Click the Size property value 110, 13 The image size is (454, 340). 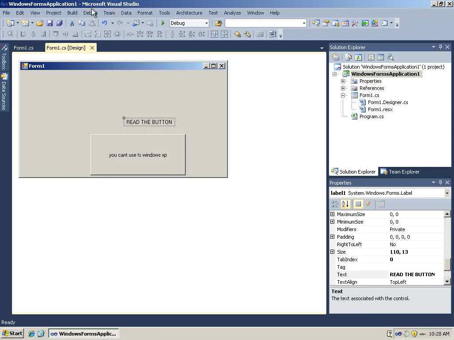(416, 252)
